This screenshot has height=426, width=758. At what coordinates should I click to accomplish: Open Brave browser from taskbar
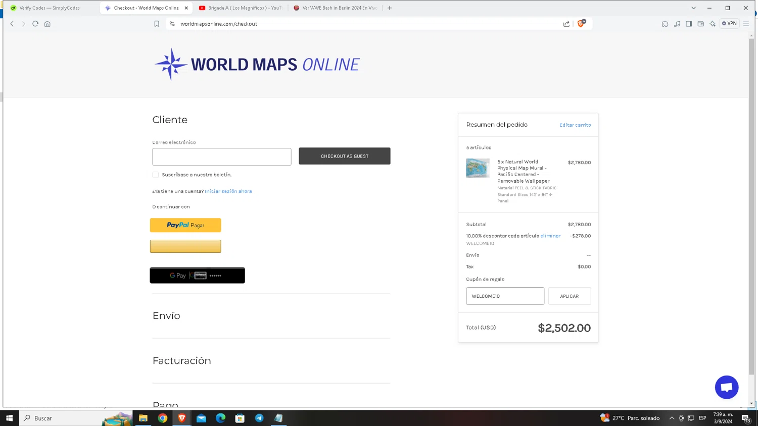[x=182, y=418]
